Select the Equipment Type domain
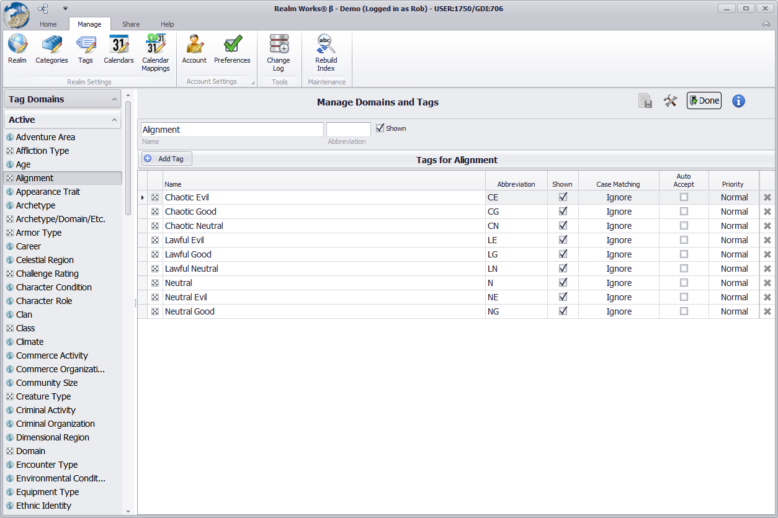This screenshot has height=518, width=778. [x=47, y=492]
